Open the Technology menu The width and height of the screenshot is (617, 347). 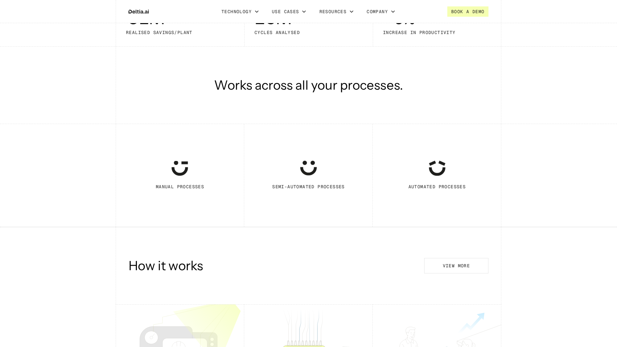coord(236,12)
